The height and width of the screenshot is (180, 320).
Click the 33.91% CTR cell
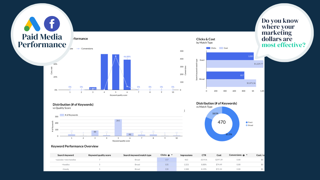click(x=204, y=160)
